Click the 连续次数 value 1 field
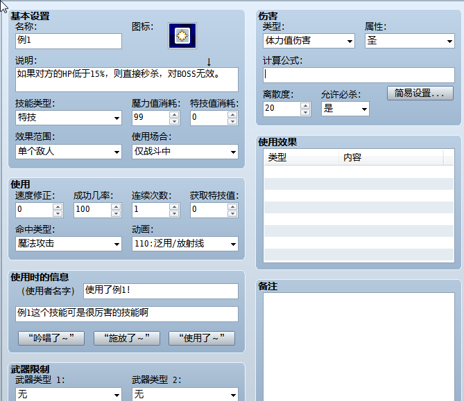The height and width of the screenshot is (401, 464). (151, 210)
